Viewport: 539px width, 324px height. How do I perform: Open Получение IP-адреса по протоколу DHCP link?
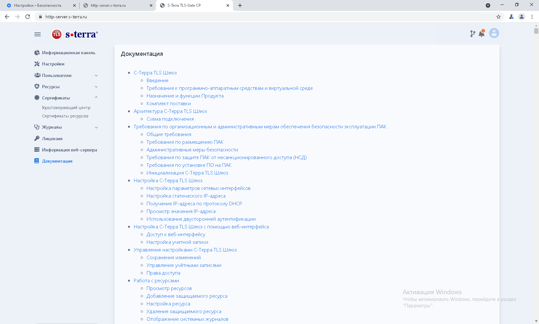tap(194, 204)
